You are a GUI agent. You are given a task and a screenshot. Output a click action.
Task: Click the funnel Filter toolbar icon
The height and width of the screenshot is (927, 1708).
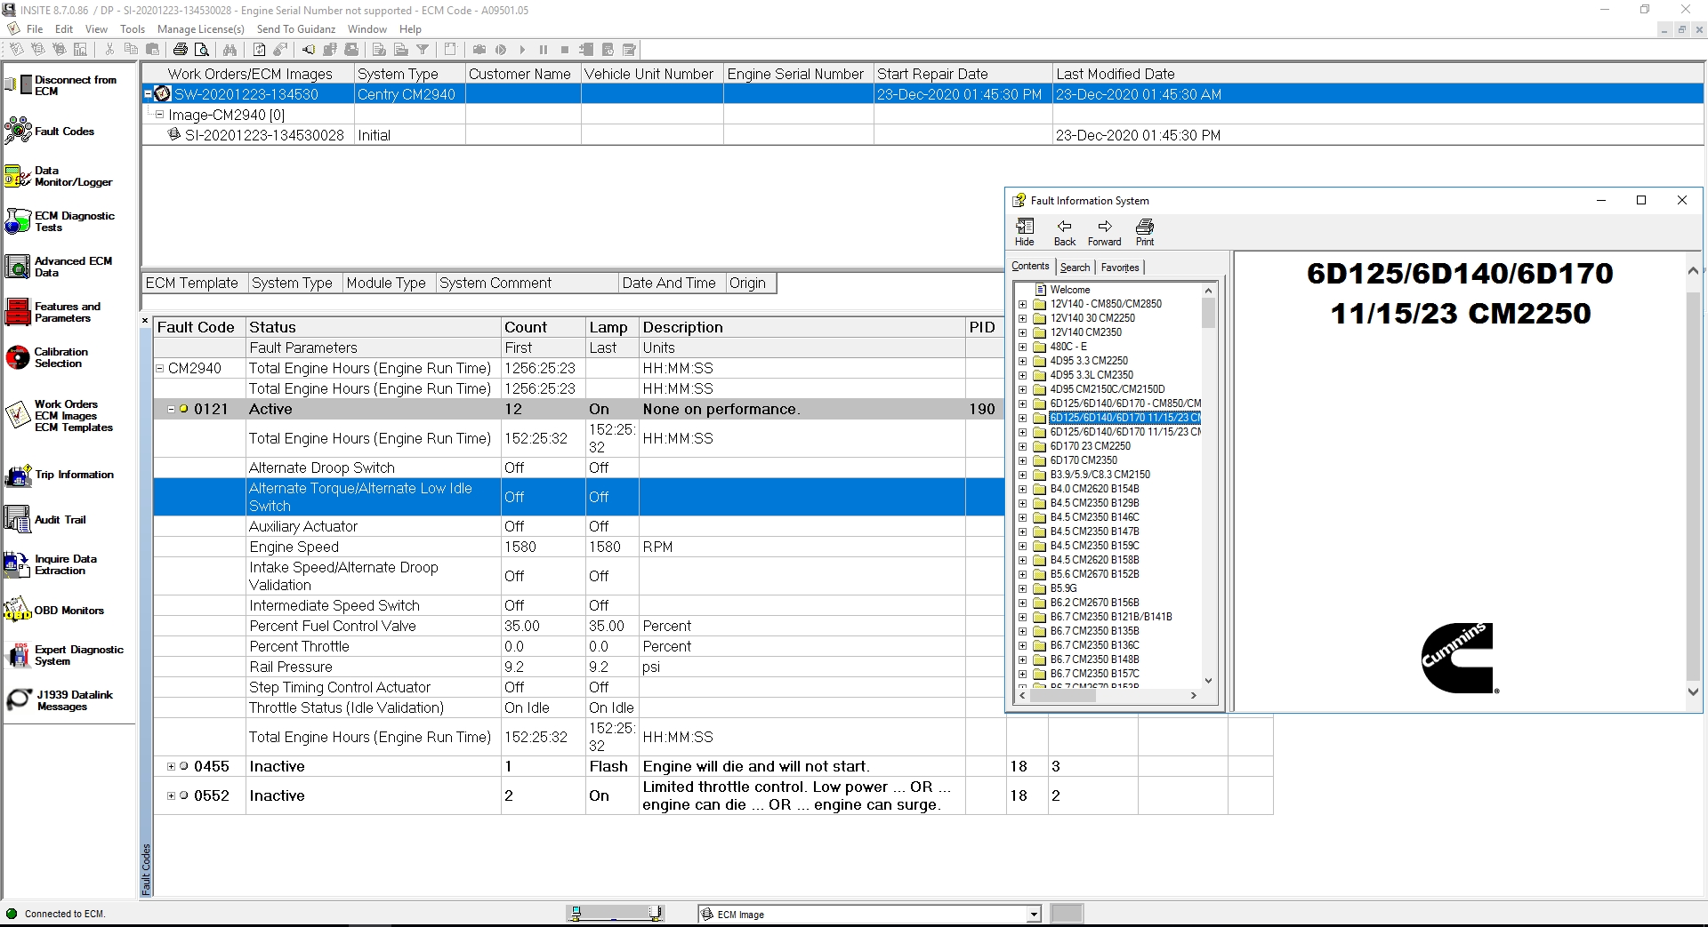coord(423,50)
